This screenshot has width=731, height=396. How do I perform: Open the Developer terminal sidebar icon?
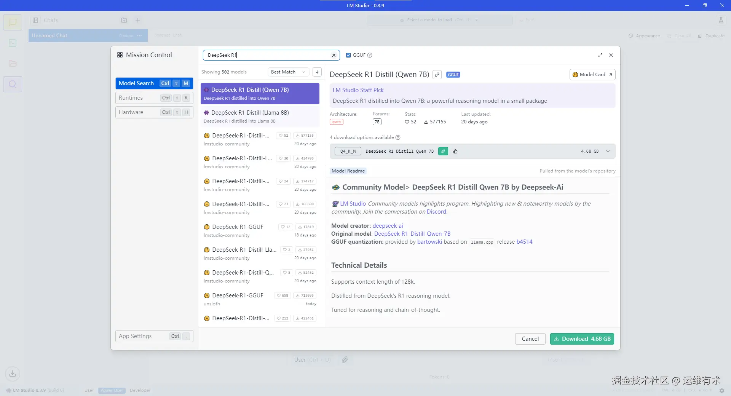[x=13, y=43]
